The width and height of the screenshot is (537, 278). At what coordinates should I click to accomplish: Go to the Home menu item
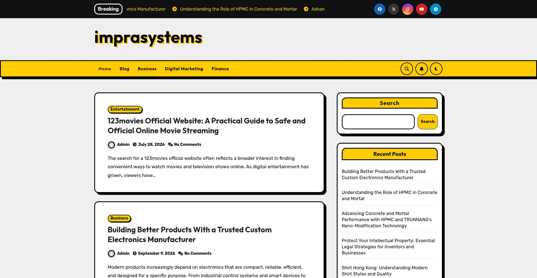coord(105,69)
